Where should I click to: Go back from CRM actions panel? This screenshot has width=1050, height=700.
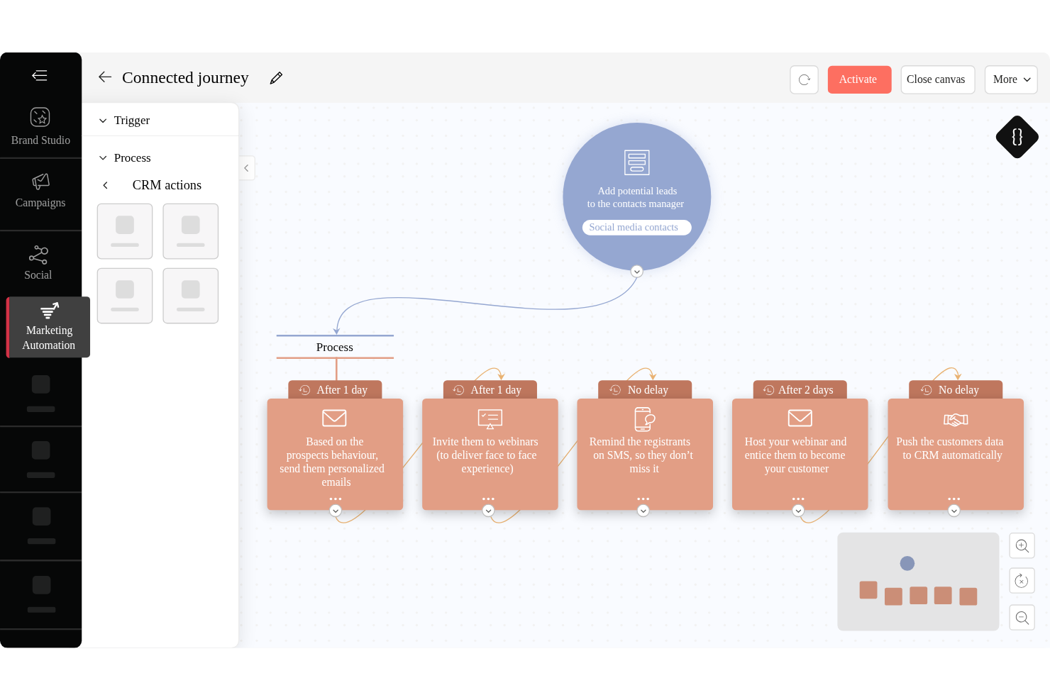[x=105, y=185]
